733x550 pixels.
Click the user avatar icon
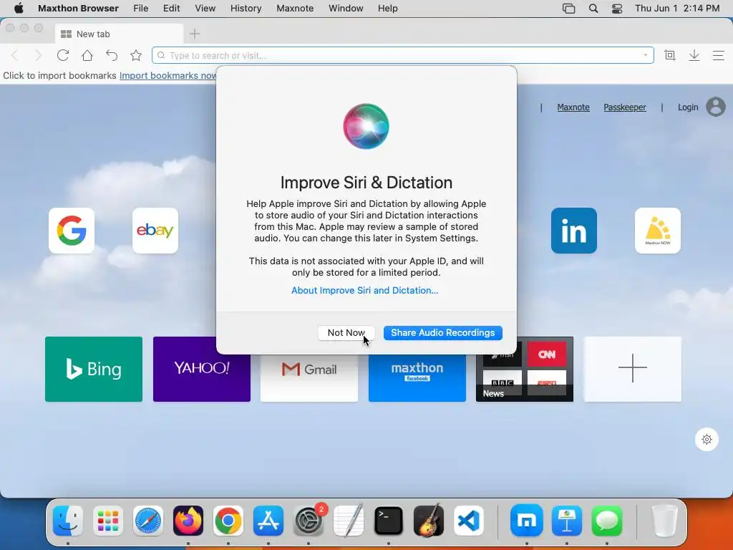(715, 107)
